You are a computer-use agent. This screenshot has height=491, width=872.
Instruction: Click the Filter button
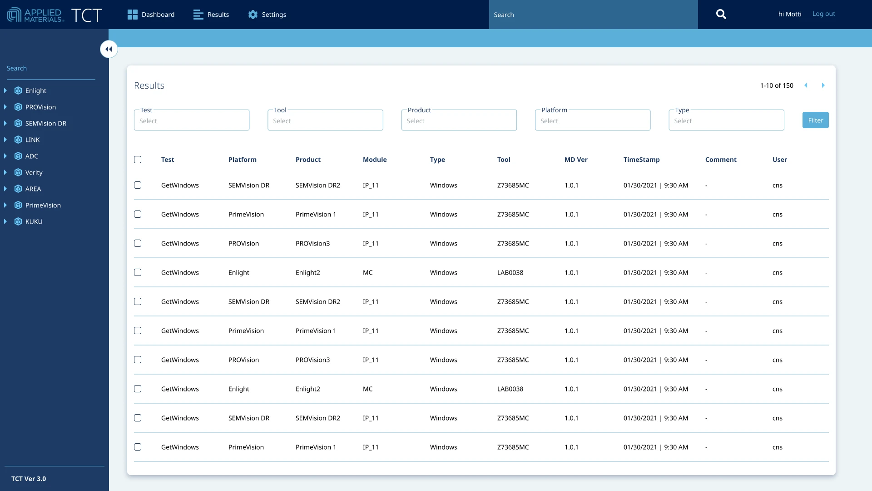point(815,120)
